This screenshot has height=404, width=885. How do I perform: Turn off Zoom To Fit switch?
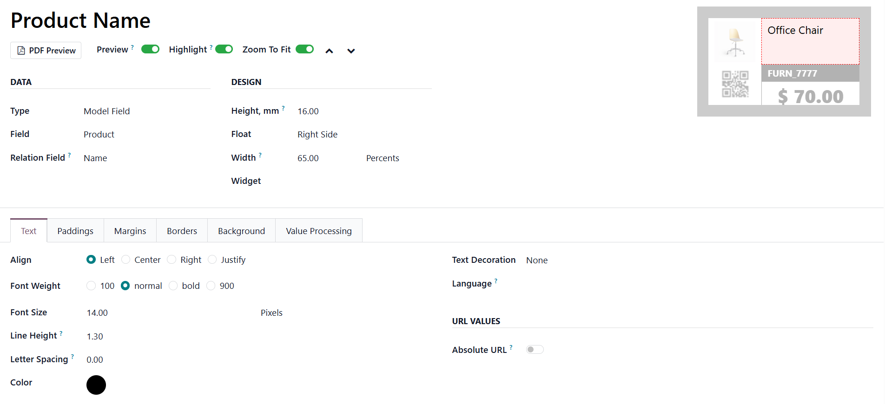point(304,49)
